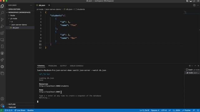The width and height of the screenshot is (200, 112).
Task: Switch to the Terminal tab
Action: [41, 66]
